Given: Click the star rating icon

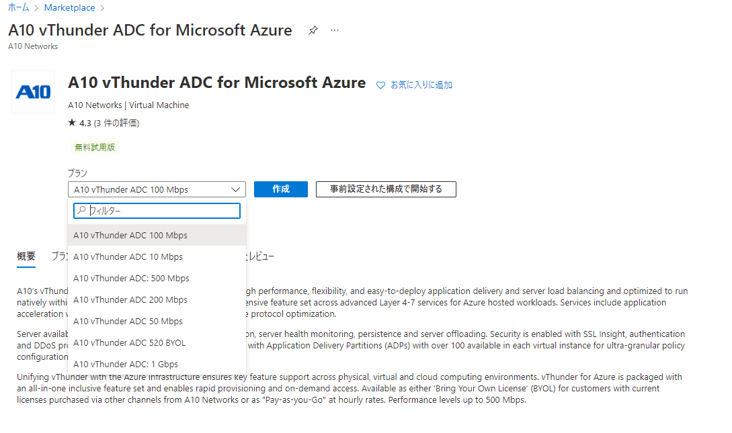Looking at the screenshot, I should coord(71,123).
